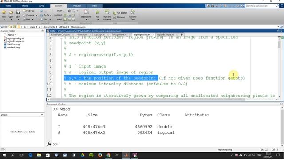Screen dimensions: 284x160
Task: Click Run and Advance icon
Action: click(107, 12)
